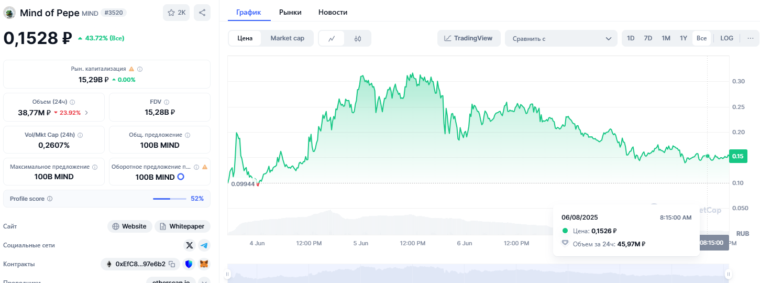Grab the right range handle of chart navigator
The image size is (760, 283).
click(x=728, y=274)
